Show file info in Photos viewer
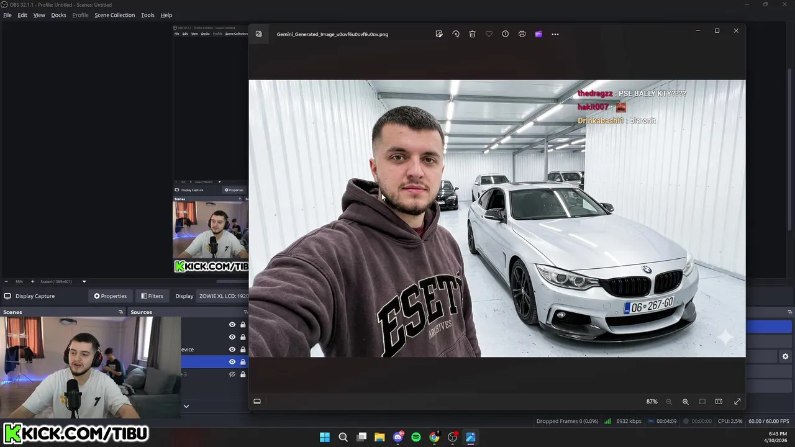795x447 pixels. tap(505, 34)
